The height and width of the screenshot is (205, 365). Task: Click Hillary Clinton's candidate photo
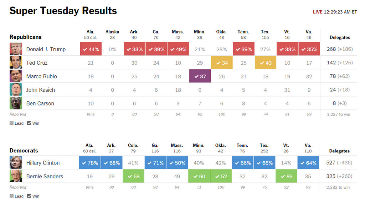pyautogui.click(x=16, y=163)
